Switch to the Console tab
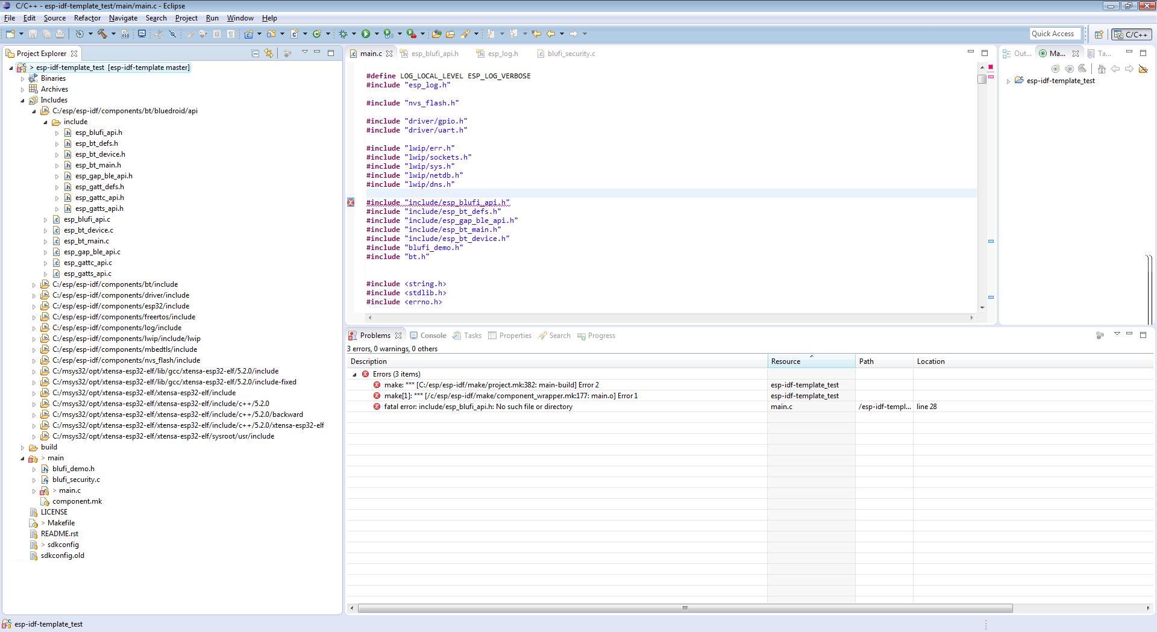The width and height of the screenshot is (1157, 632). point(428,336)
